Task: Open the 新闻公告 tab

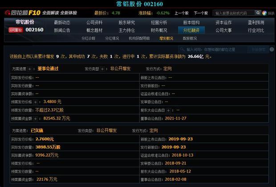Action: click(62, 30)
